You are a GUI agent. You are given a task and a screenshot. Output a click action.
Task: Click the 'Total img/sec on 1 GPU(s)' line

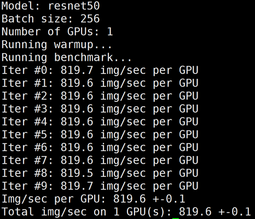point(126,212)
